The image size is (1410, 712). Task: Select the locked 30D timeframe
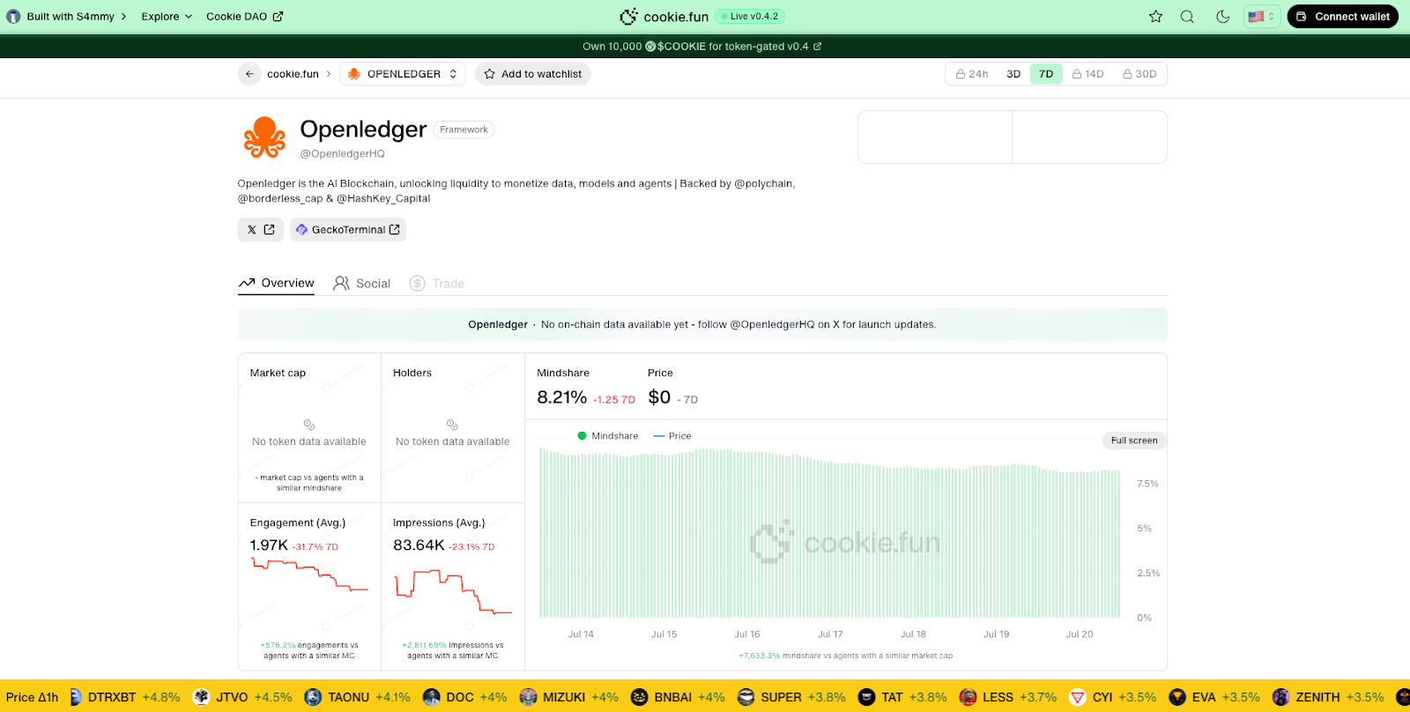[1139, 74]
